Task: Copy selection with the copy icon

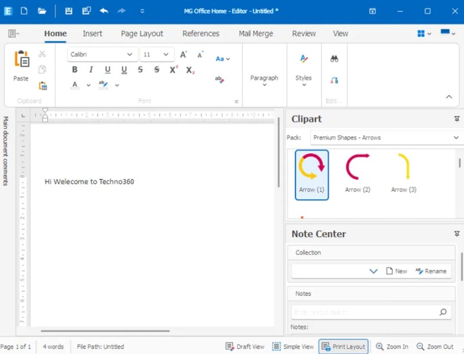Action: click(x=42, y=69)
